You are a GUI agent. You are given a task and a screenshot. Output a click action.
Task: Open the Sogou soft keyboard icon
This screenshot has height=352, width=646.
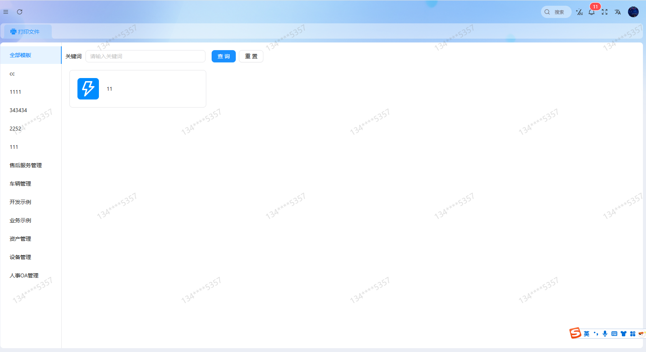click(614, 334)
